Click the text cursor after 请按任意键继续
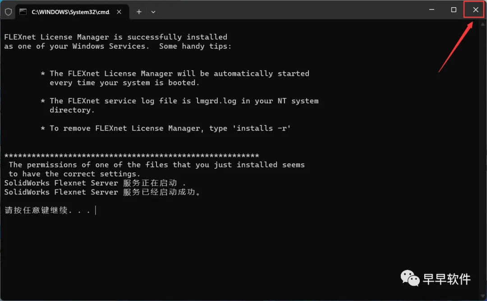The width and height of the screenshot is (487, 301). pos(96,210)
